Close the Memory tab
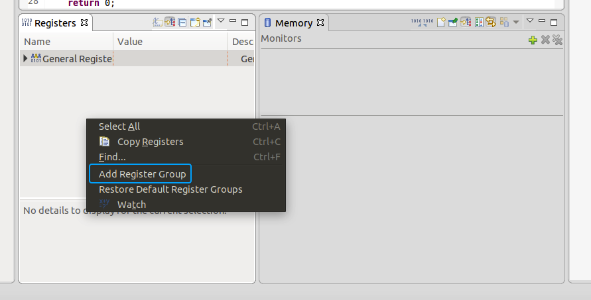Screen dimensions: 591x300 (x=320, y=23)
